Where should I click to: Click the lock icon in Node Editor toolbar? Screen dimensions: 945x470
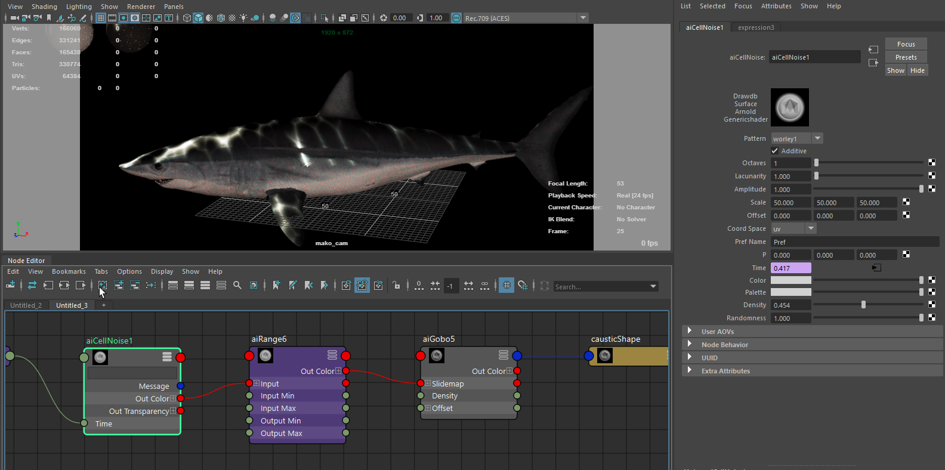[x=397, y=286]
